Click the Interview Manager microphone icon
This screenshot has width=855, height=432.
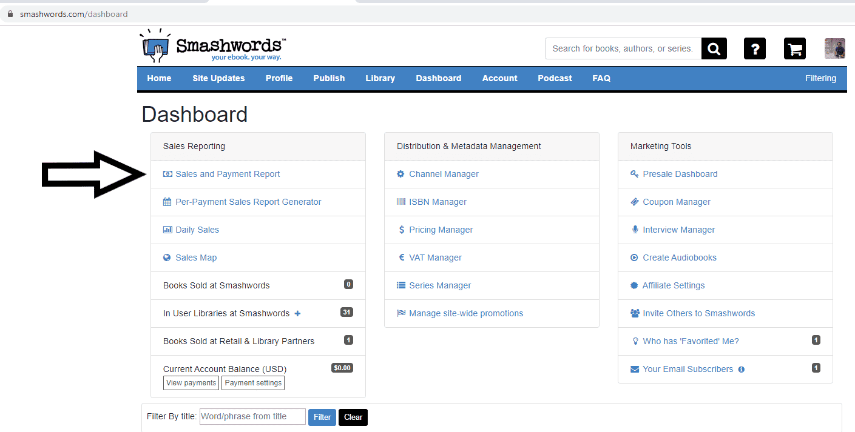(x=635, y=230)
